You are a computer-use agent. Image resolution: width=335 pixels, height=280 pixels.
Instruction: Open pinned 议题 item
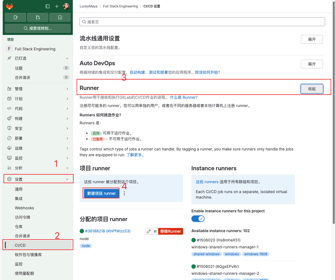[38, 68]
